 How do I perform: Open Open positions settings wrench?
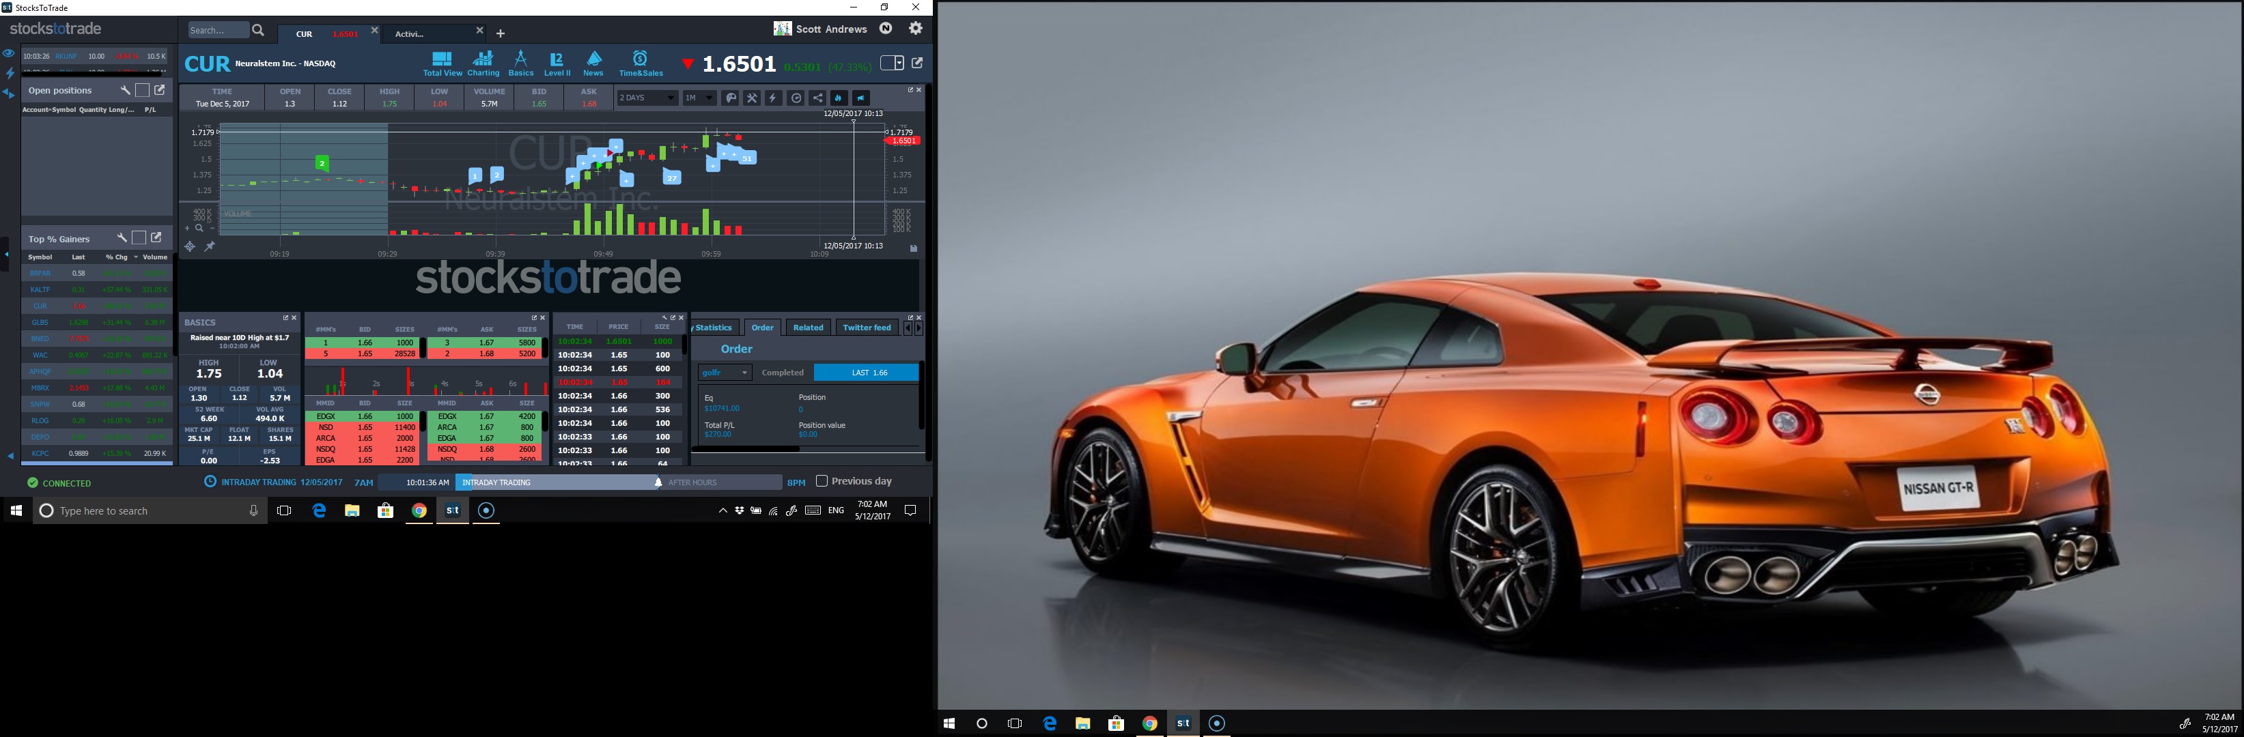(124, 91)
